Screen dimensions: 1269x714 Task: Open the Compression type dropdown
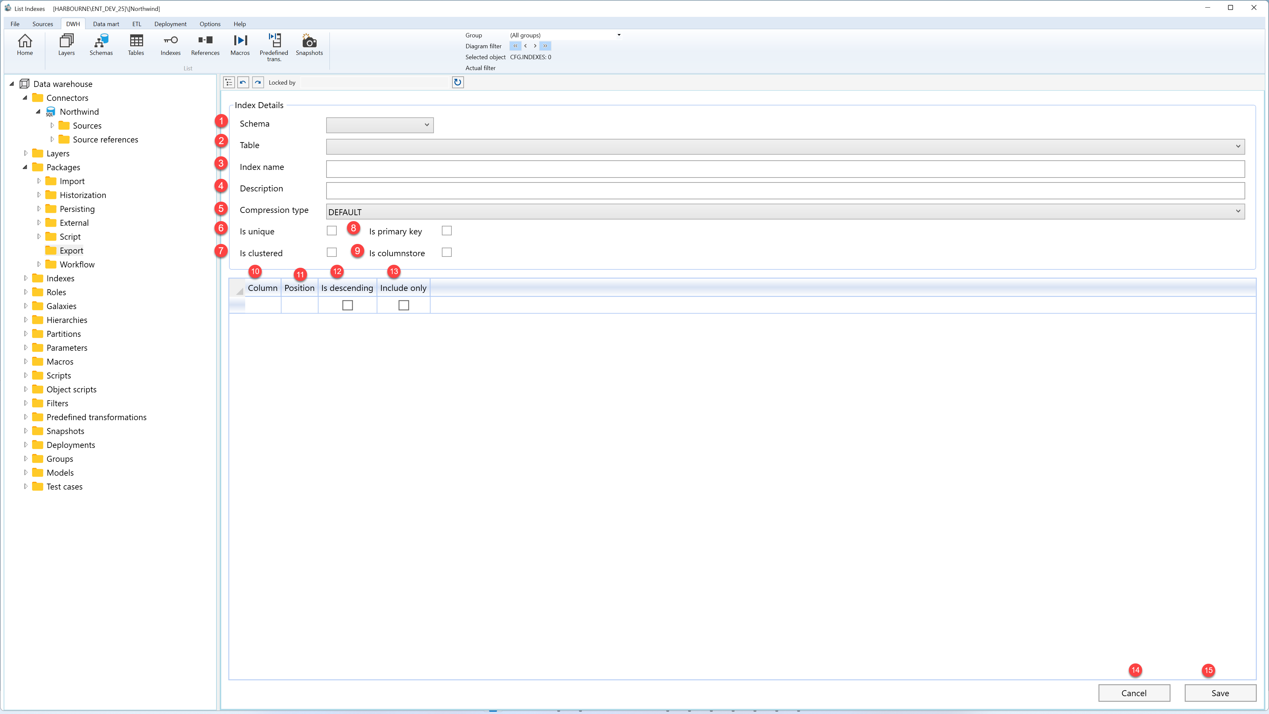(785, 212)
